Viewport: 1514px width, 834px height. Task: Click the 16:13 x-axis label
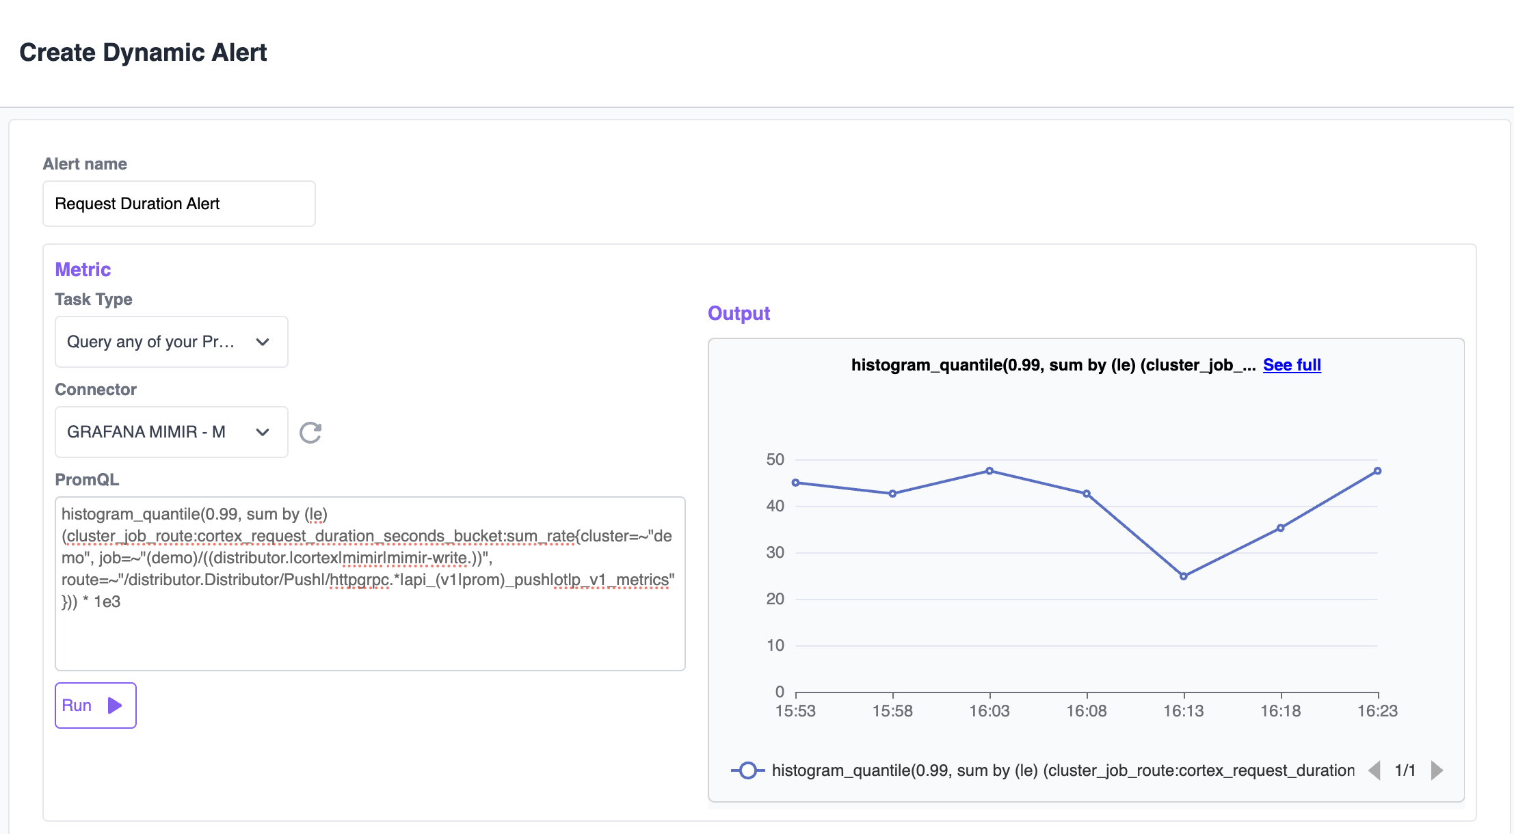tap(1184, 711)
